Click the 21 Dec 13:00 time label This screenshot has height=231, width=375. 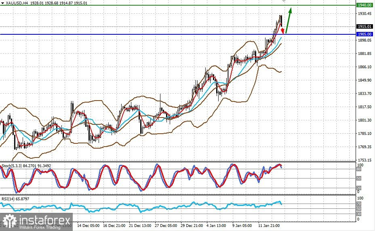(x=140, y=225)
